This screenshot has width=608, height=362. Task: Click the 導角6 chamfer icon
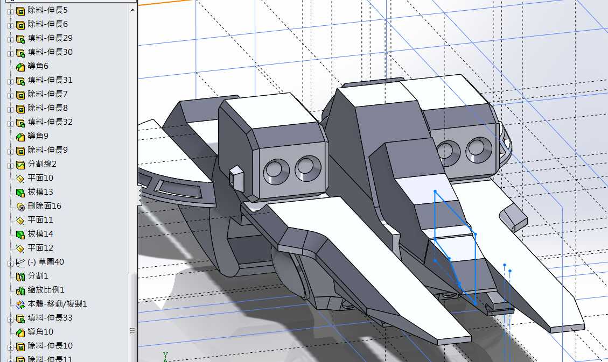(x=20, y=67)
